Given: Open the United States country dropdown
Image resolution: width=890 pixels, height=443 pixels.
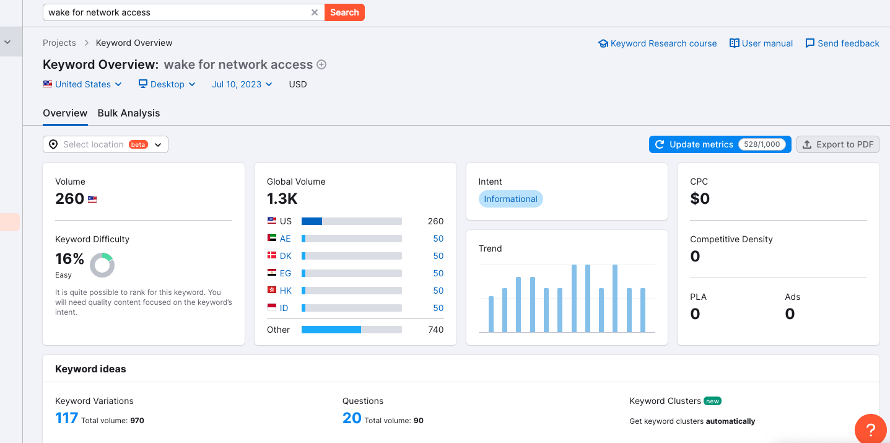Looking at the screenshot, I should pyautogui.click(x=82, y=84).
